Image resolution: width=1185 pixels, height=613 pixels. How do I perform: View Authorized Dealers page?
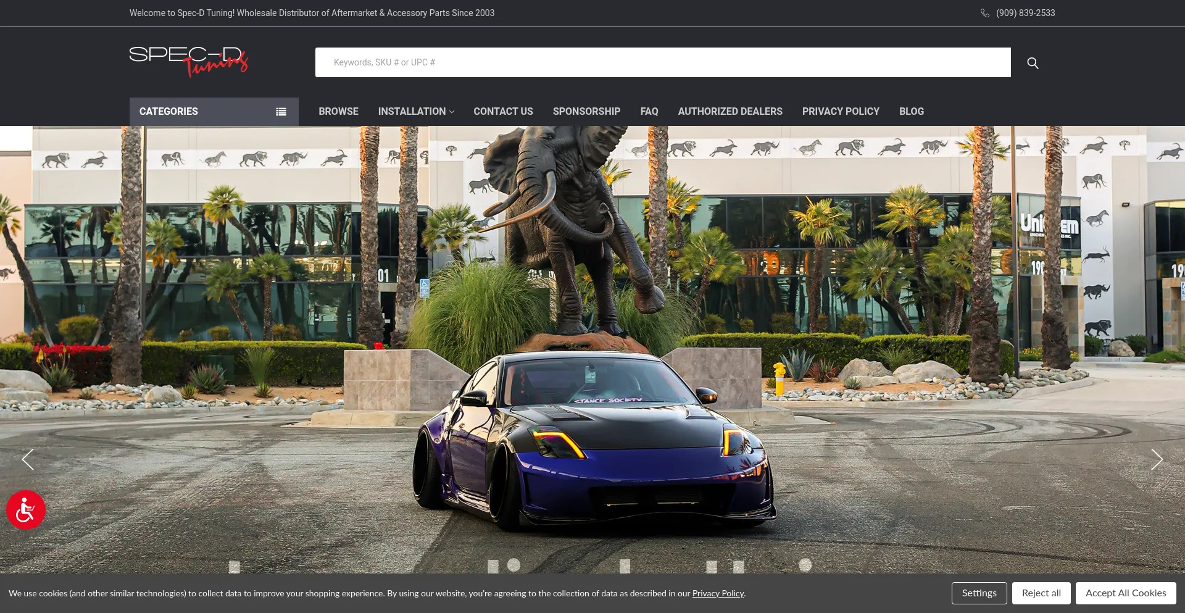730,112
